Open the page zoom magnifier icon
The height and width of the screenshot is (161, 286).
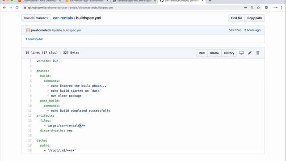(252, 8)
